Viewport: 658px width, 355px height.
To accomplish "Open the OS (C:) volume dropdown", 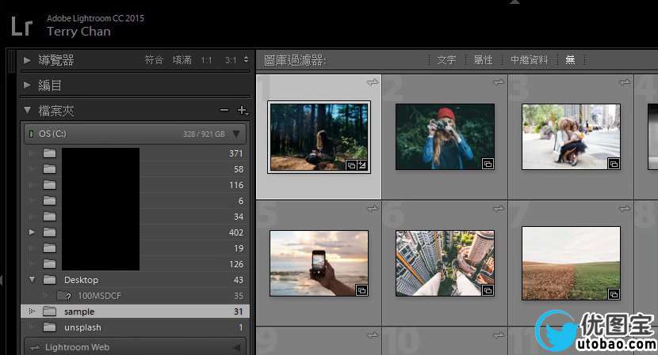I will pos(236,134).
